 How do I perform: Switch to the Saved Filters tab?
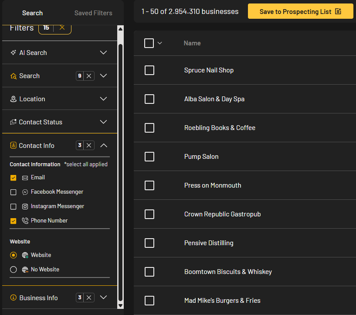click(x=93, y=13)
